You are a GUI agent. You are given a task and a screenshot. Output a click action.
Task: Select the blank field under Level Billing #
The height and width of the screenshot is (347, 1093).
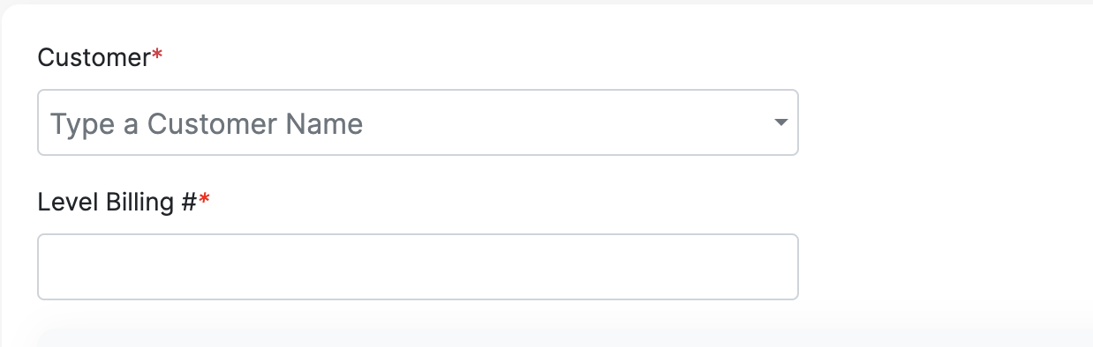[418, 267]
